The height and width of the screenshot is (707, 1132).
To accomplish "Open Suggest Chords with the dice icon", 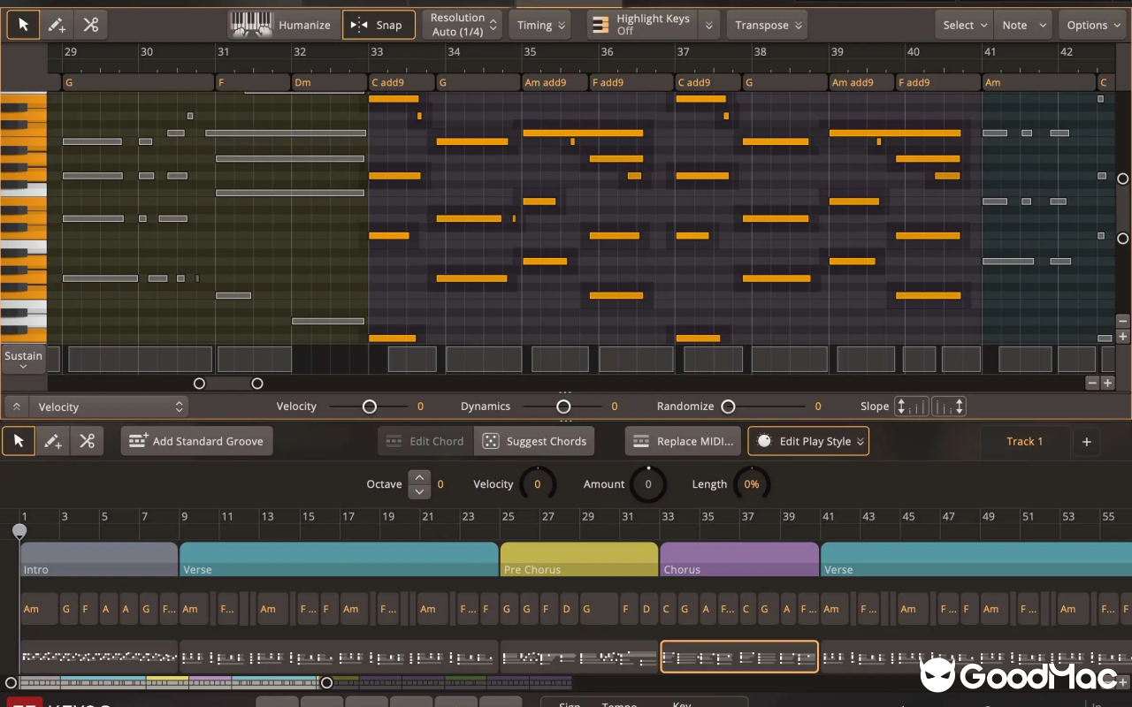I will [488, 441].
